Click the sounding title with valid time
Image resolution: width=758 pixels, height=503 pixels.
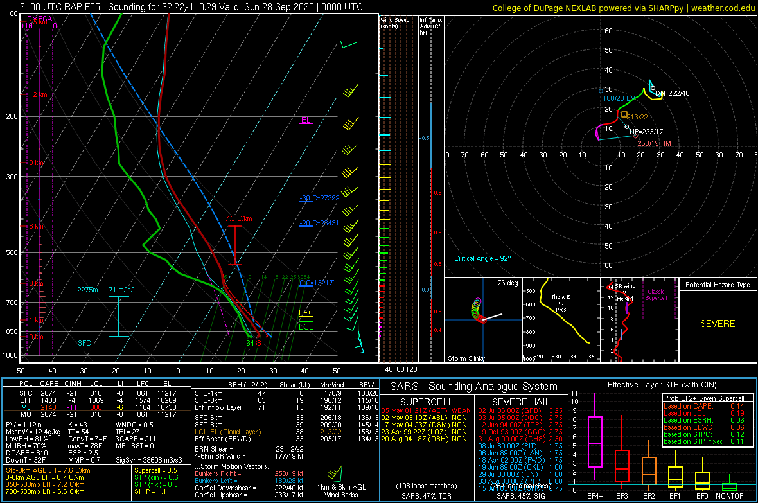pyautogui.click(x=191, y=7)
